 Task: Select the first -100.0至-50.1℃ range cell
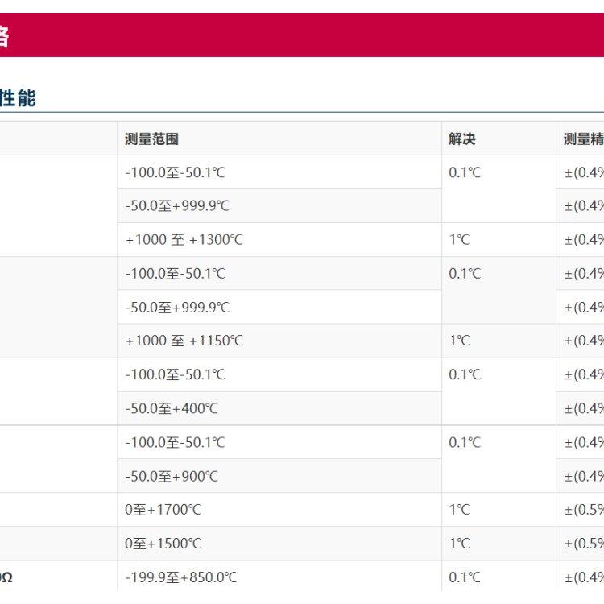279,172
